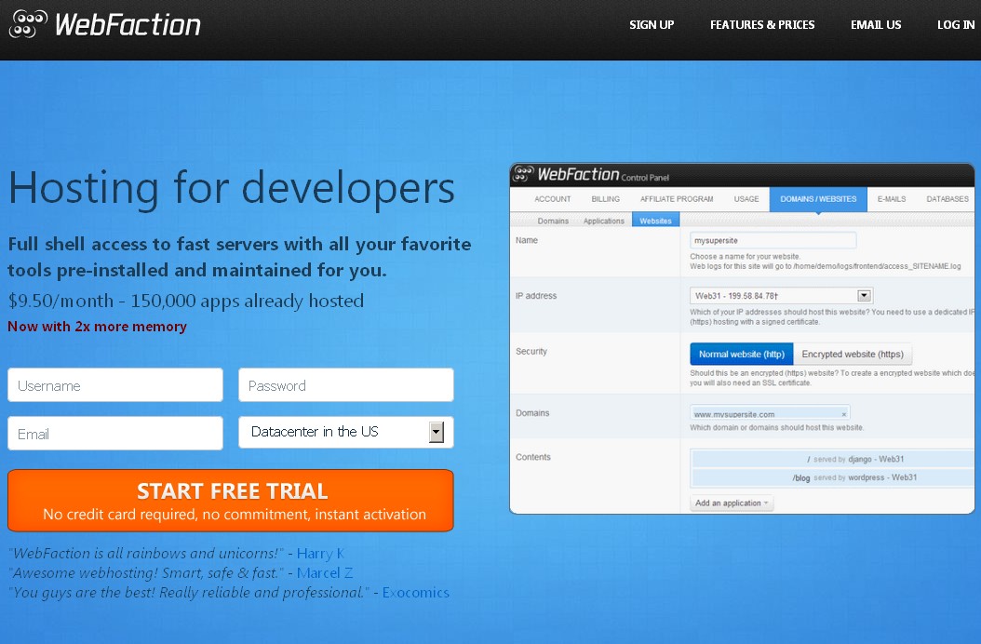Select the /blog served by wordpress row
The width and height of the screenshot is (981, 644).
[834, 477]
